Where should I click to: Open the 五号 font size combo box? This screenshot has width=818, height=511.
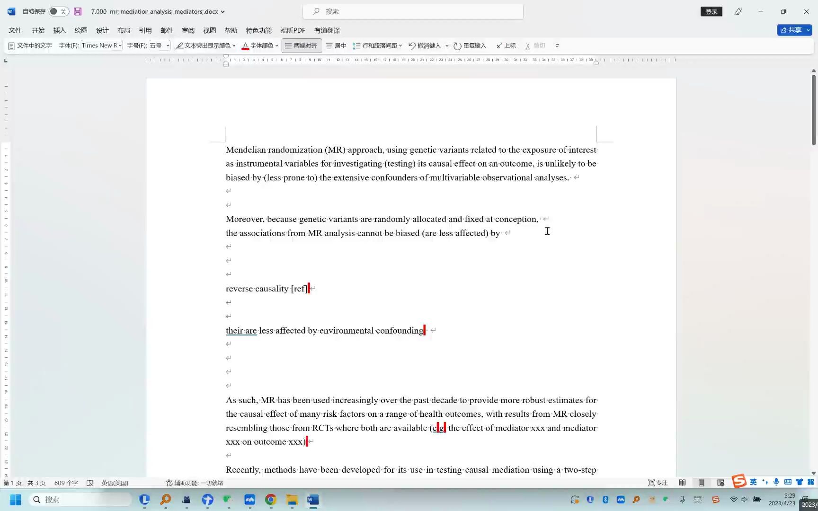tap(160, 46)
